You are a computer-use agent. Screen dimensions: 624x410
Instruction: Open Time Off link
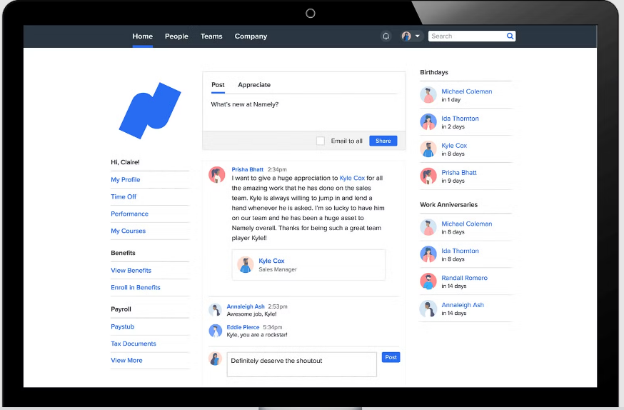pyautogui.click(x=124, y=196)
